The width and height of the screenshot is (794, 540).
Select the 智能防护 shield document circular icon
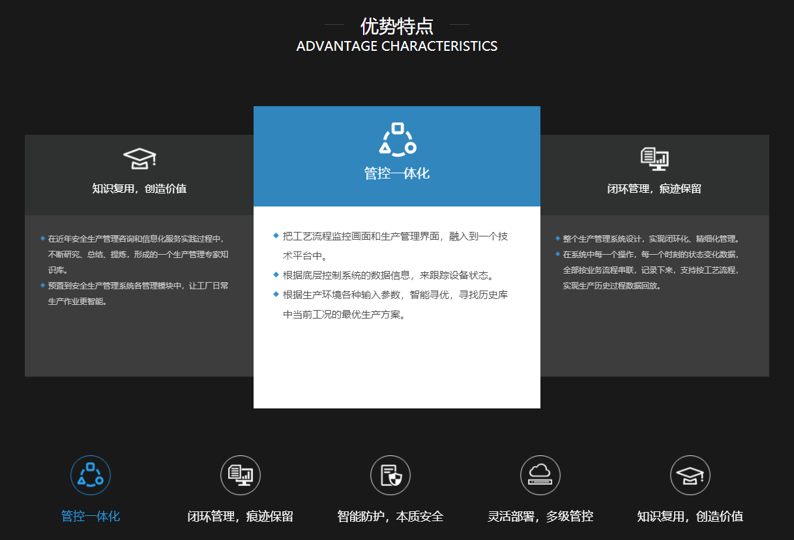[x=390, y=476]
